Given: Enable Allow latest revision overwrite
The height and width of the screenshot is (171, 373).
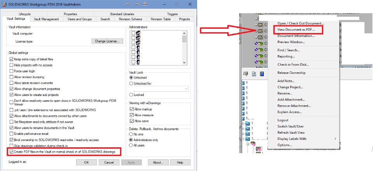Looking at the screenshot, I should [x=11, y=83].
